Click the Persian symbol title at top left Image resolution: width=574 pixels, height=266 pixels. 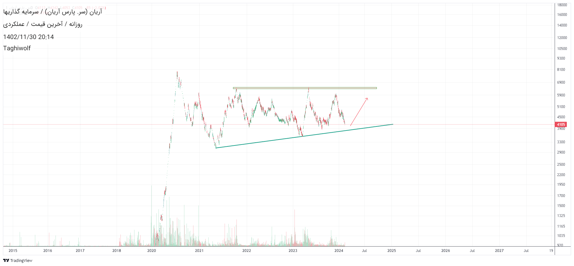tap(52, 12)
